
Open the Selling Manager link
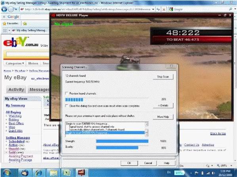(18, 137)
